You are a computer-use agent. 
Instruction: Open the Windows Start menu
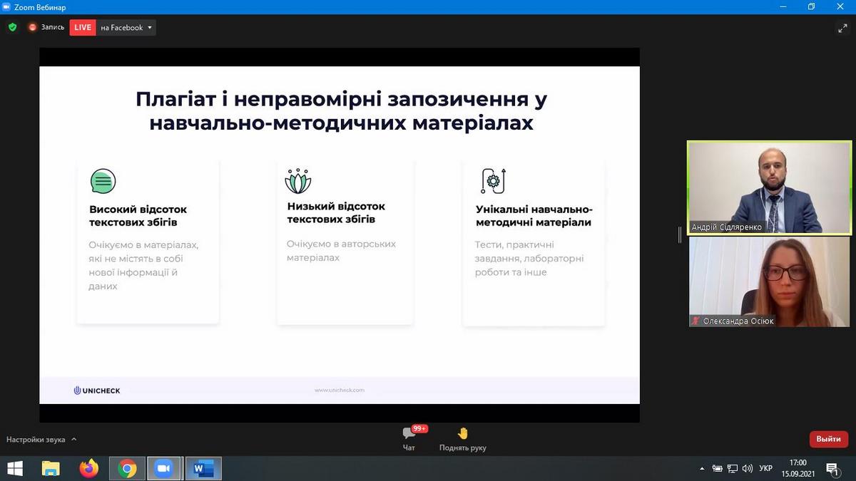click(14, 468)
